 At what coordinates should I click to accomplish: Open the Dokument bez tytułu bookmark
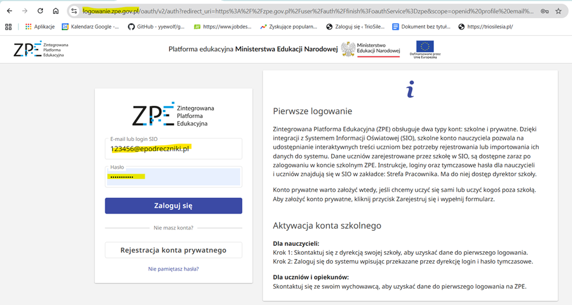coord(421,27)
